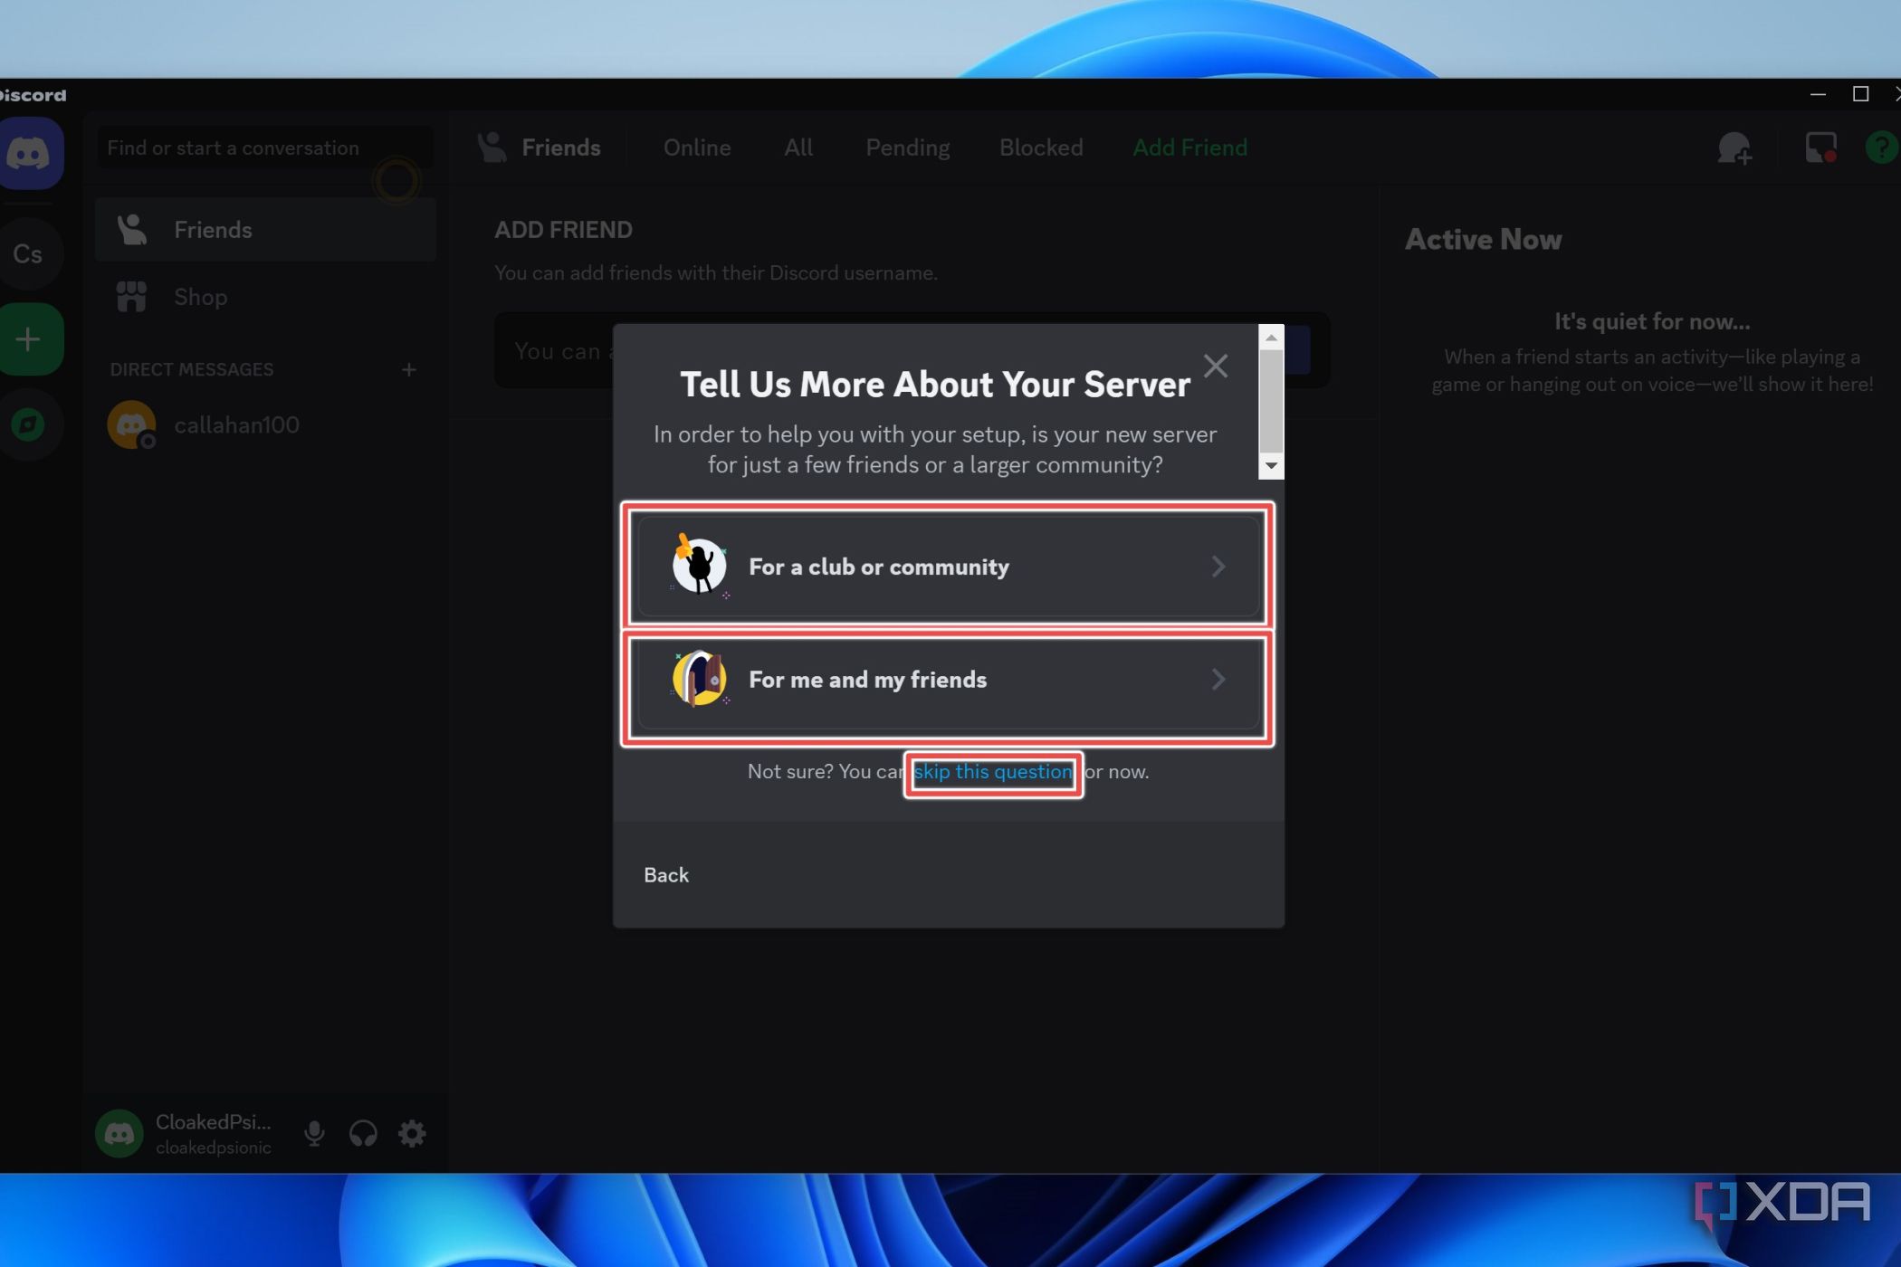
Task: Click the Friends icon in the sidebar
Action: (132, 229)
